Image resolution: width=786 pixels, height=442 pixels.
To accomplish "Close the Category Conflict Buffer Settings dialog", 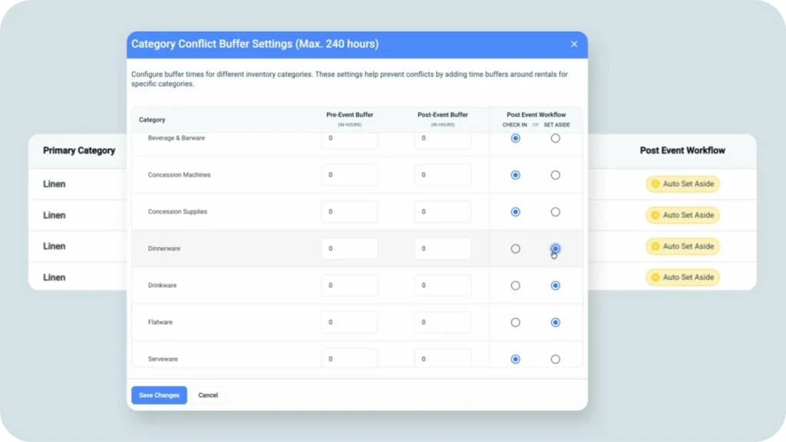I will [573, 45].
